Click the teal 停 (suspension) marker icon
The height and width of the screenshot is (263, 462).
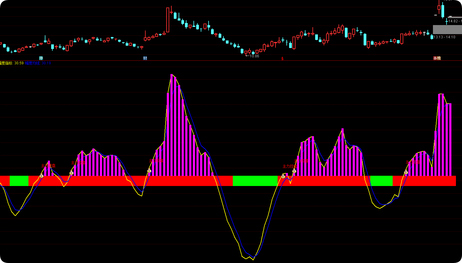coord(41,58)
